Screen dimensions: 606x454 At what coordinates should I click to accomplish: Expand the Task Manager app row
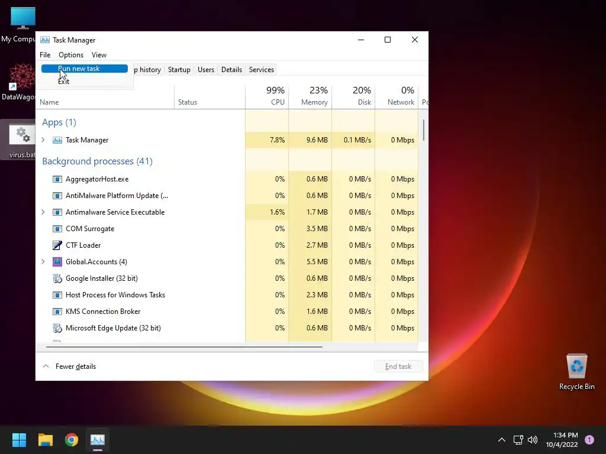(x=43, y=140)
